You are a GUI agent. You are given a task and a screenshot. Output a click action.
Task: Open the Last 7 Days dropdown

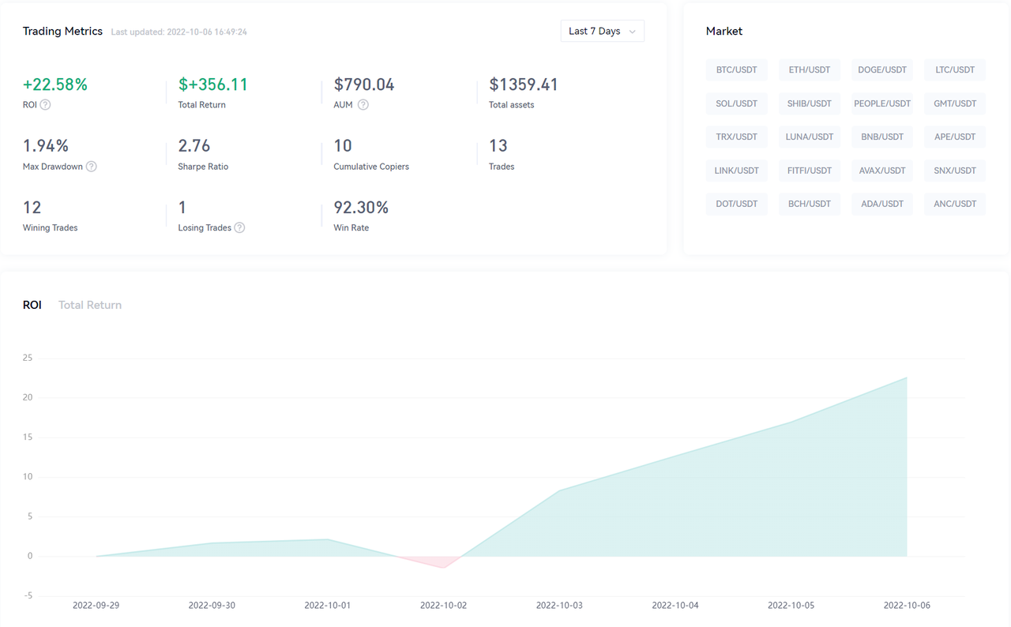click(x=602, y=31)
